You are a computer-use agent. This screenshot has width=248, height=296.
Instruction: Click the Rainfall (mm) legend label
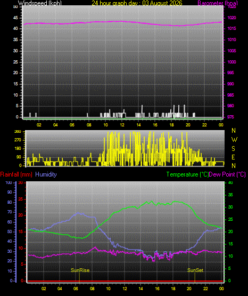(16, 174)
